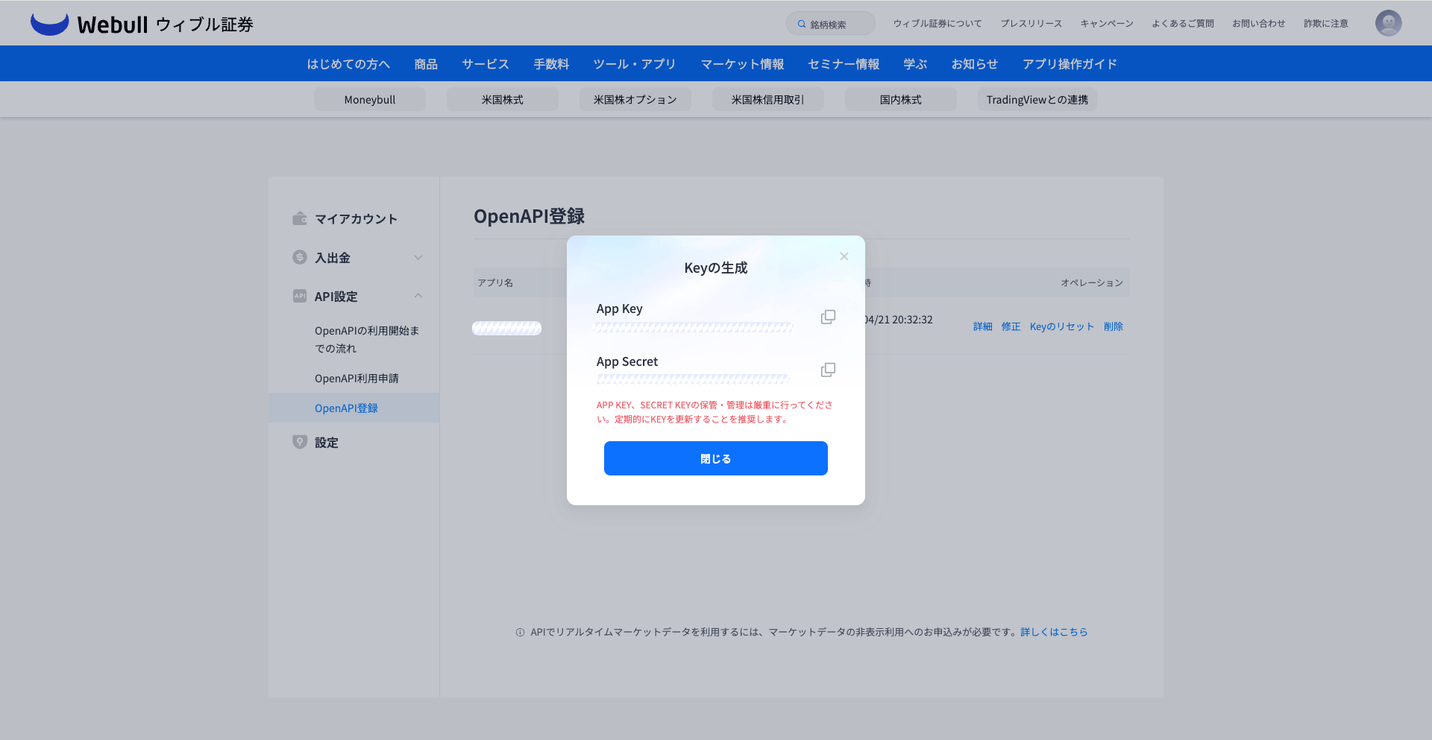This screenshot has height=740, width=1432.
Task: Open the user profile avatar
Action: point(1388,23)
